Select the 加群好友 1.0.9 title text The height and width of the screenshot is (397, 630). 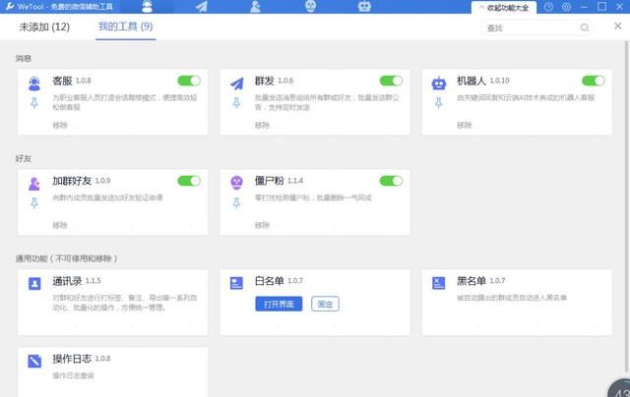click(81, 181)
